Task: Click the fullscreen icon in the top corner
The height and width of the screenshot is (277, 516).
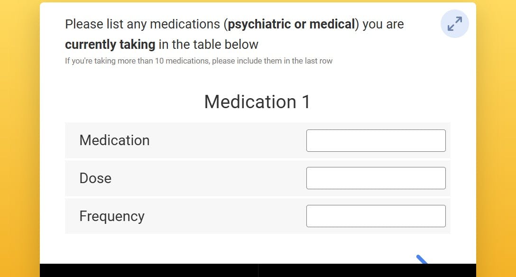Action: click(x=454, y=23)
